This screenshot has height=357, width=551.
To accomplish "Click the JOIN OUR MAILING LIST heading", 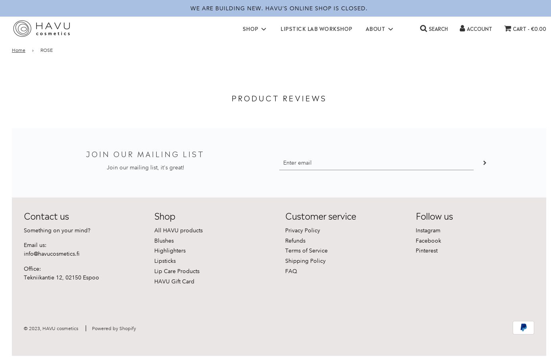I will click(145, 154).
